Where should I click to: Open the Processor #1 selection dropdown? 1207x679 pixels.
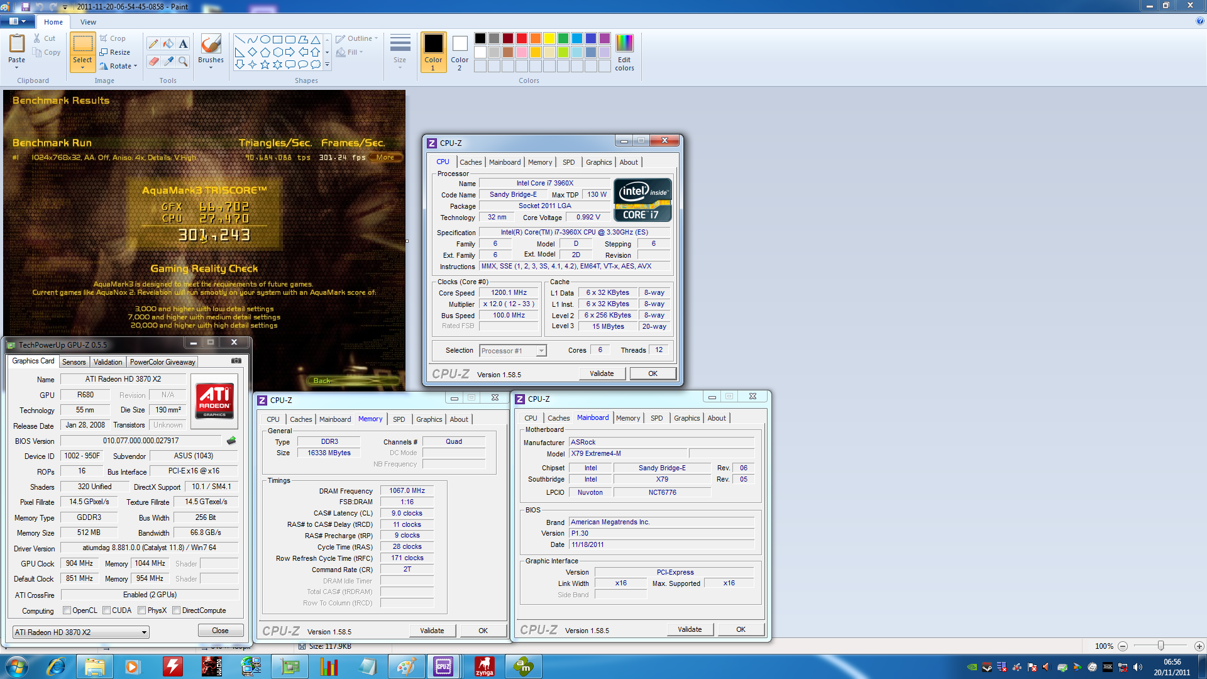[513, 351]
